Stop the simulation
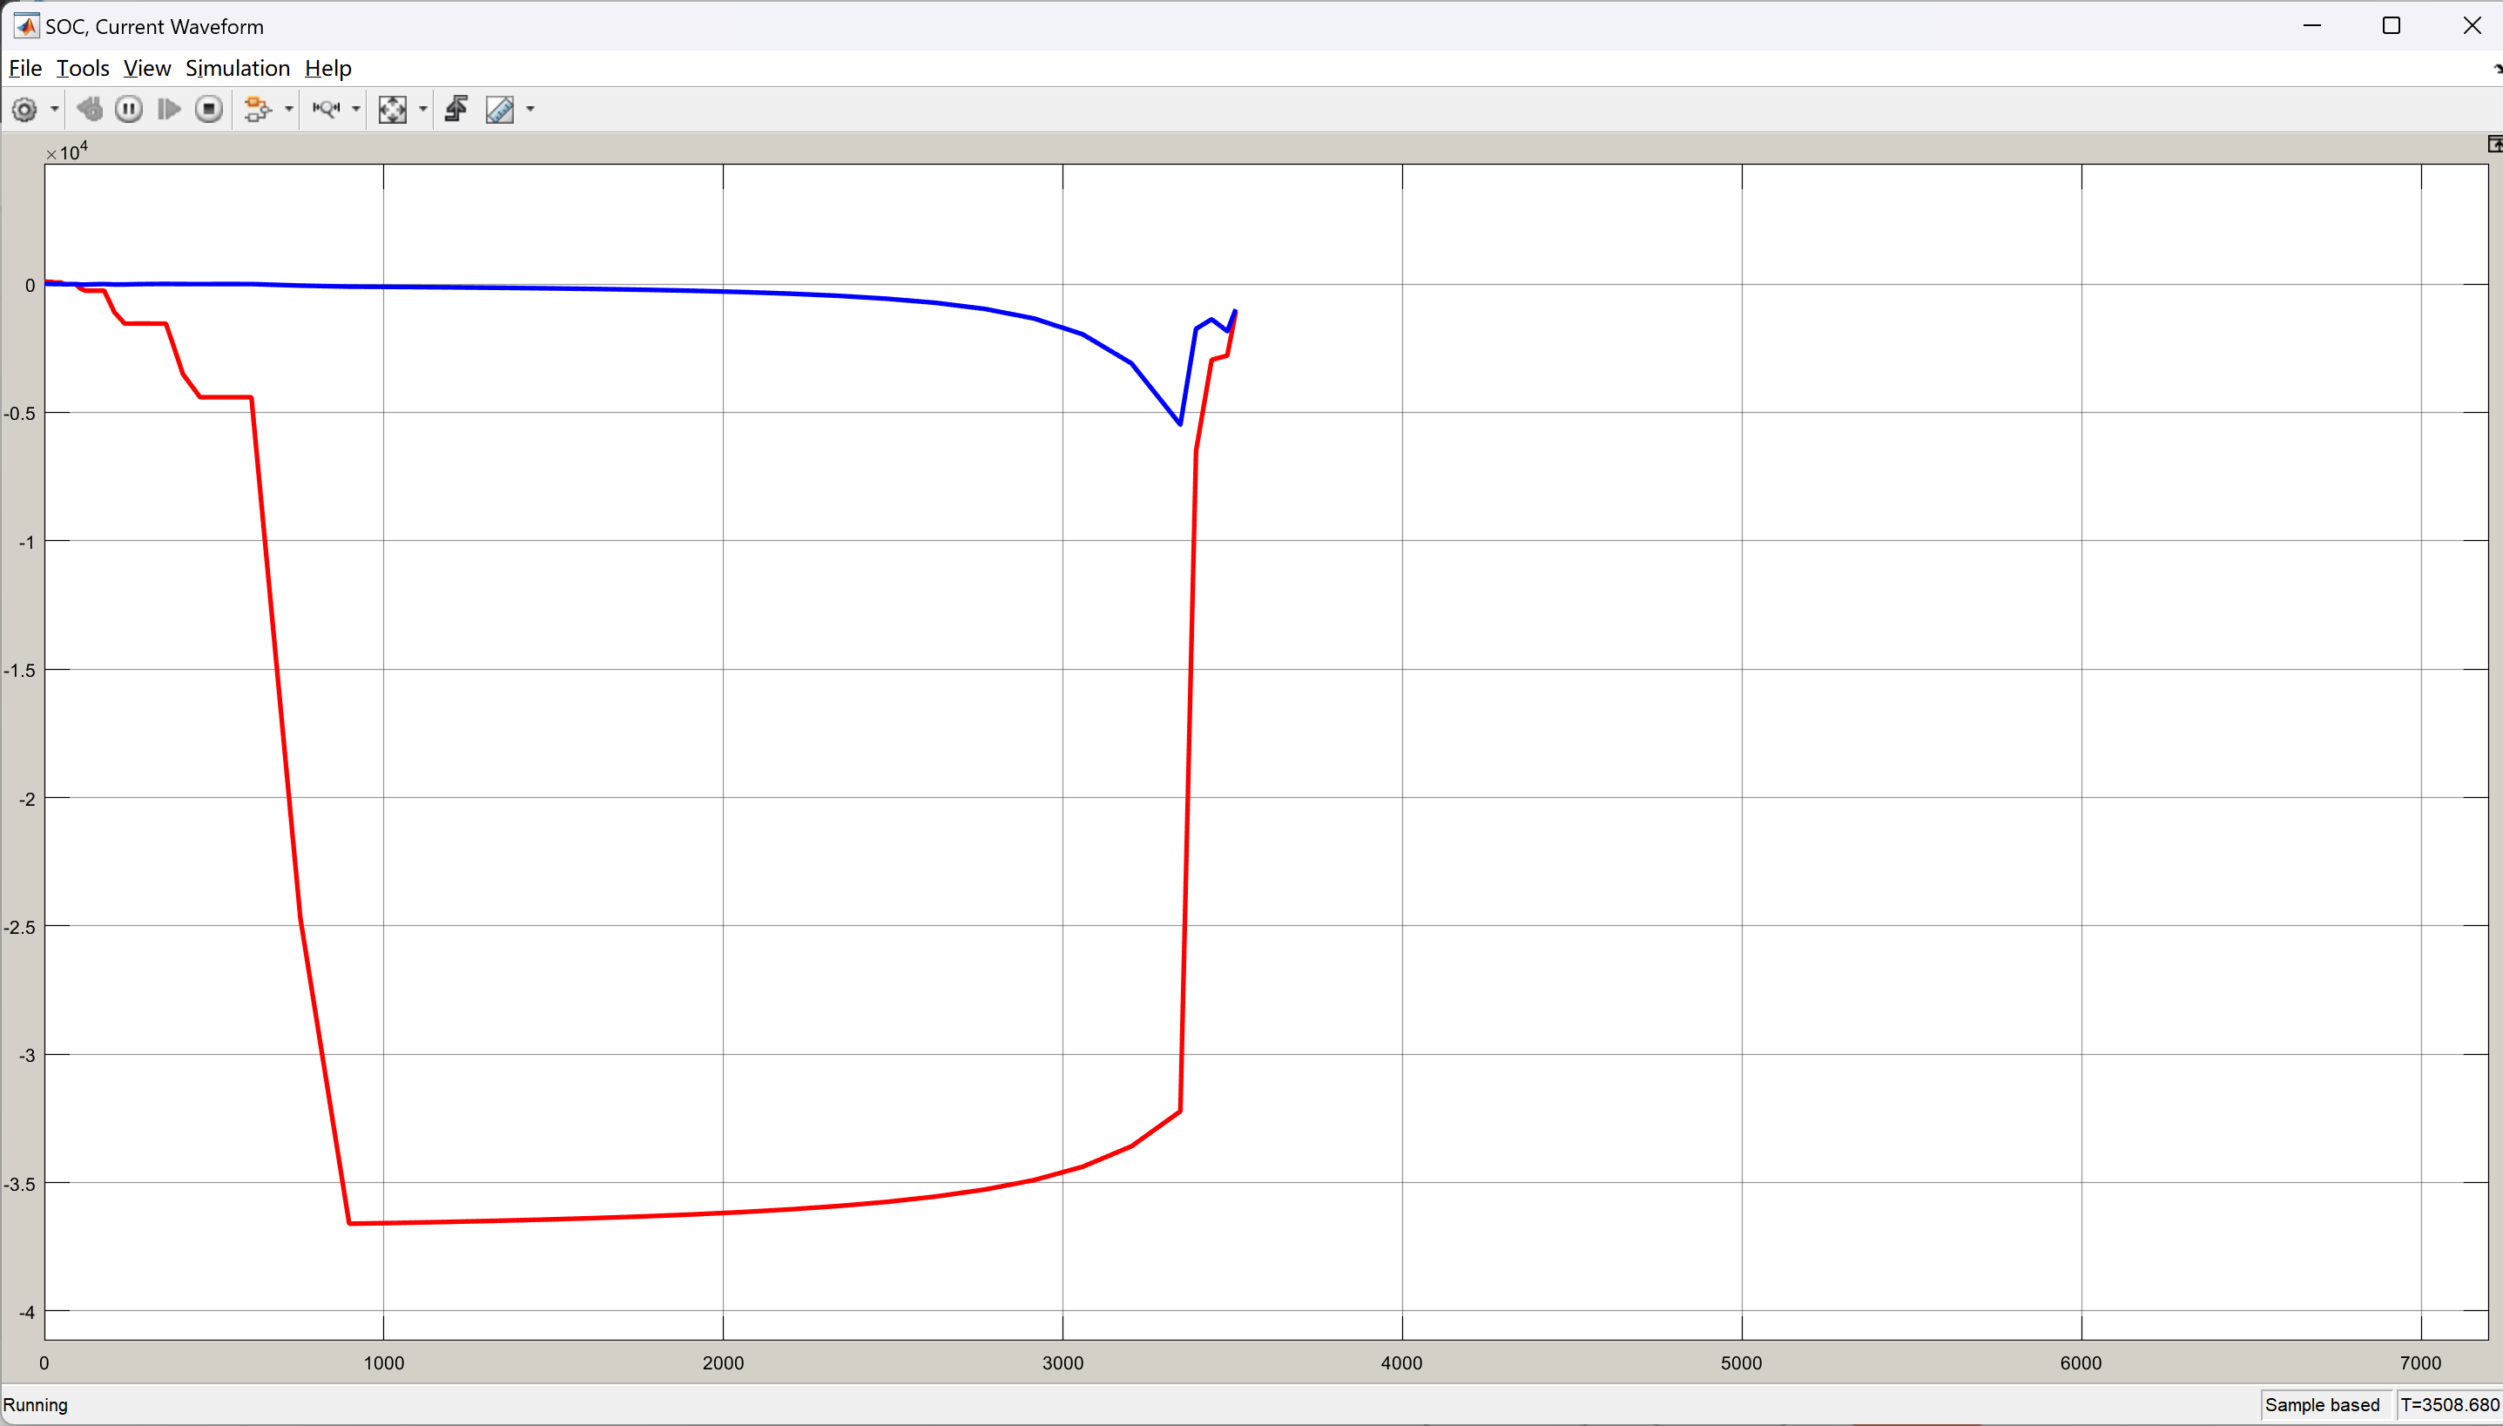Viewport: 2503px width, 1426px height. pos(208,109)
